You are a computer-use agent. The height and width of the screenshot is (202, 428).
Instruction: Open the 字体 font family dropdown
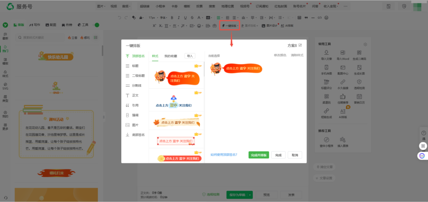tap(163, 18)
